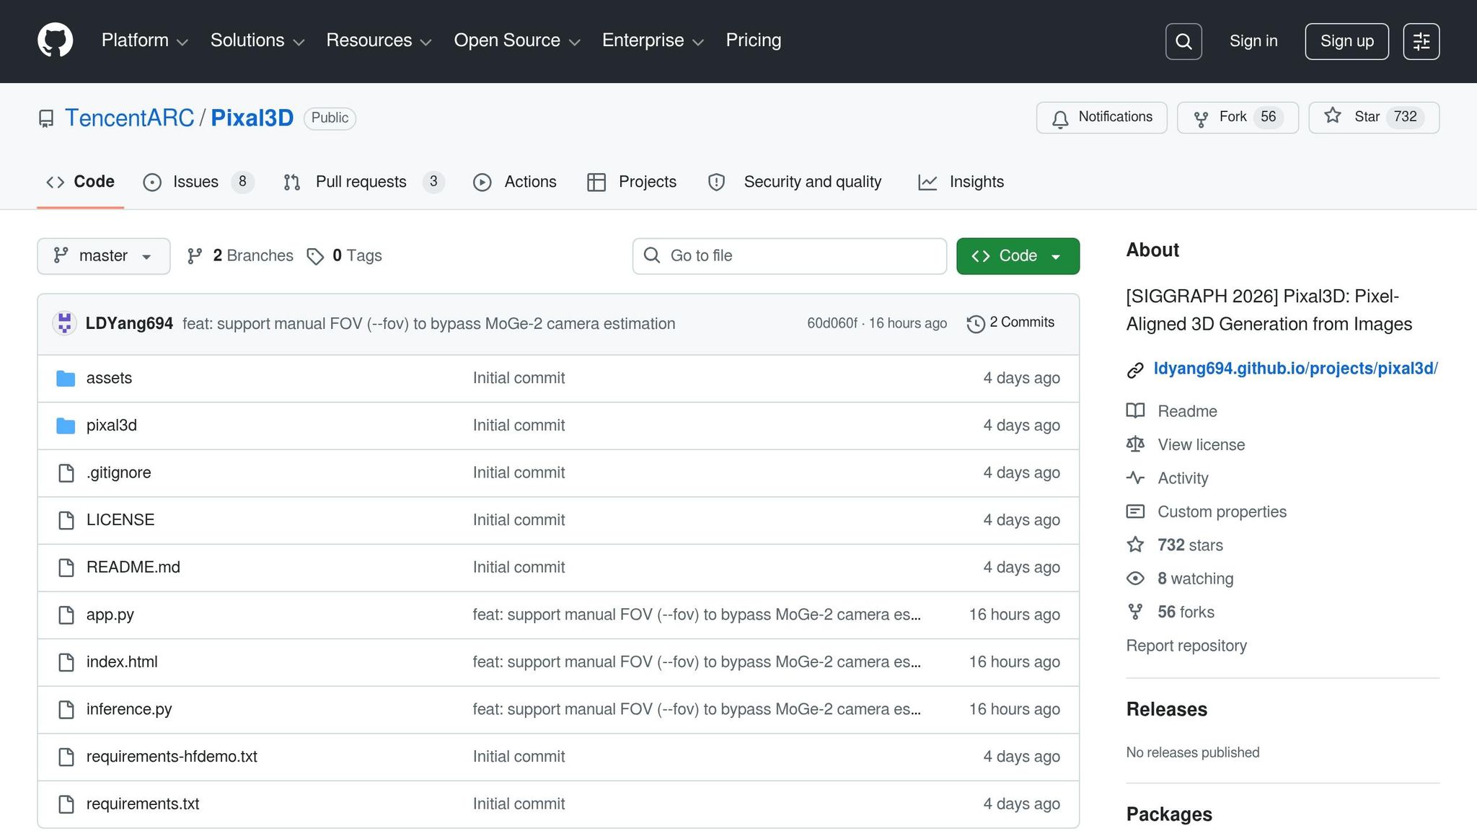Screen dimensions: 1477x831
Task: Click the .gitignore file icon
Action: click(66, 473)
